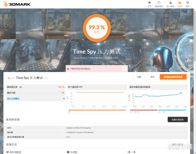This screenshot has width=196, height=154.
Task: Open the 主页 home tab
Action: (149, 4)
